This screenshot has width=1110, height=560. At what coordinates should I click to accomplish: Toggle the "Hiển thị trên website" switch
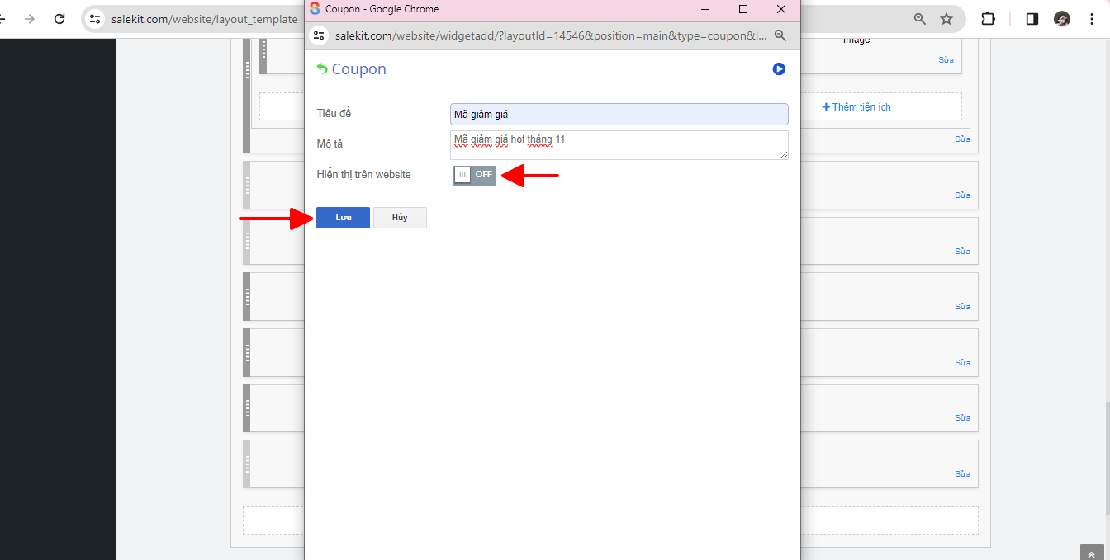tap(475, 175)
